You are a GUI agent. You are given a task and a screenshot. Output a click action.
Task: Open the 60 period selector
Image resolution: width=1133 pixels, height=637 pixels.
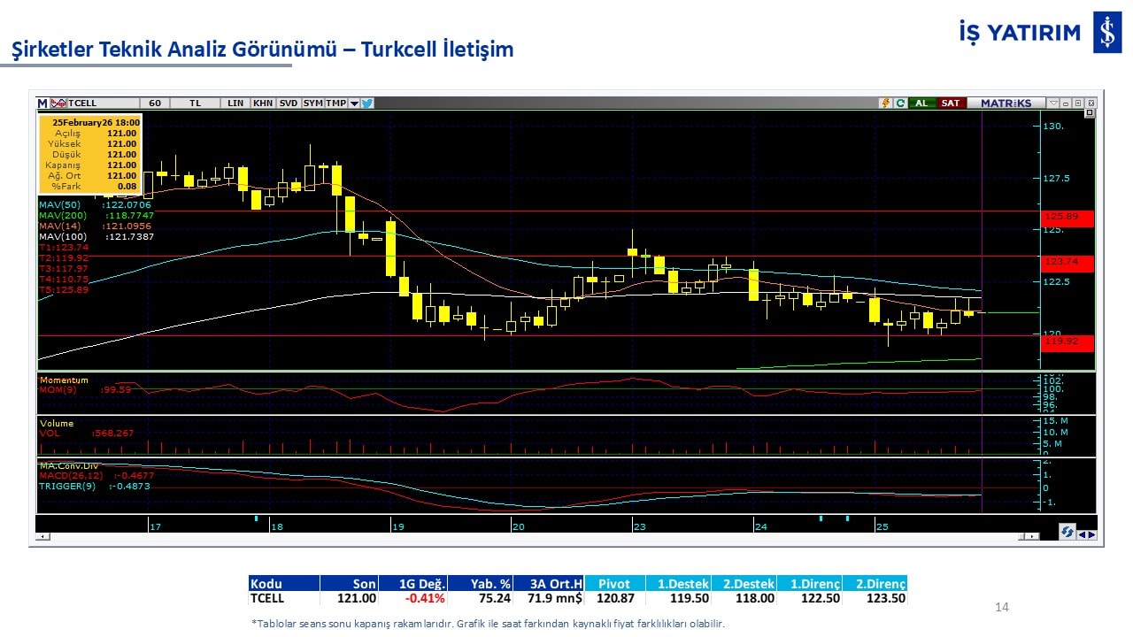[155, 103]
